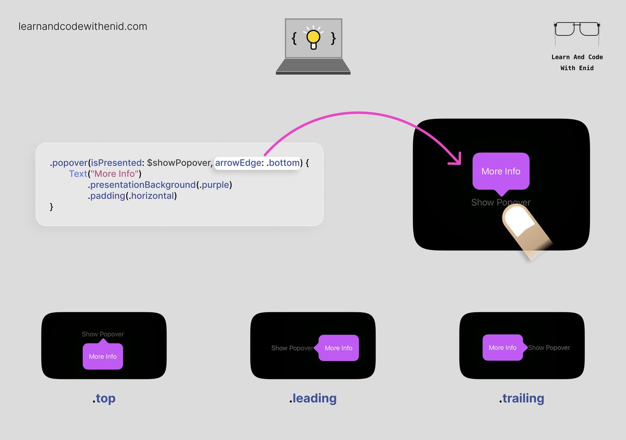Toggle the highlighted arrowEdge: .bottom pill

point(257,163)
